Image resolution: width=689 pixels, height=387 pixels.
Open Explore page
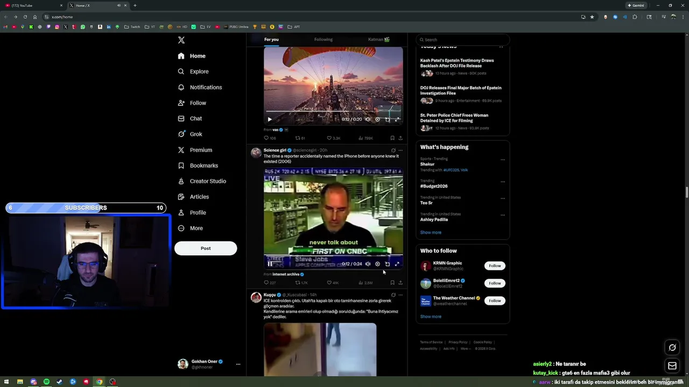193,71
